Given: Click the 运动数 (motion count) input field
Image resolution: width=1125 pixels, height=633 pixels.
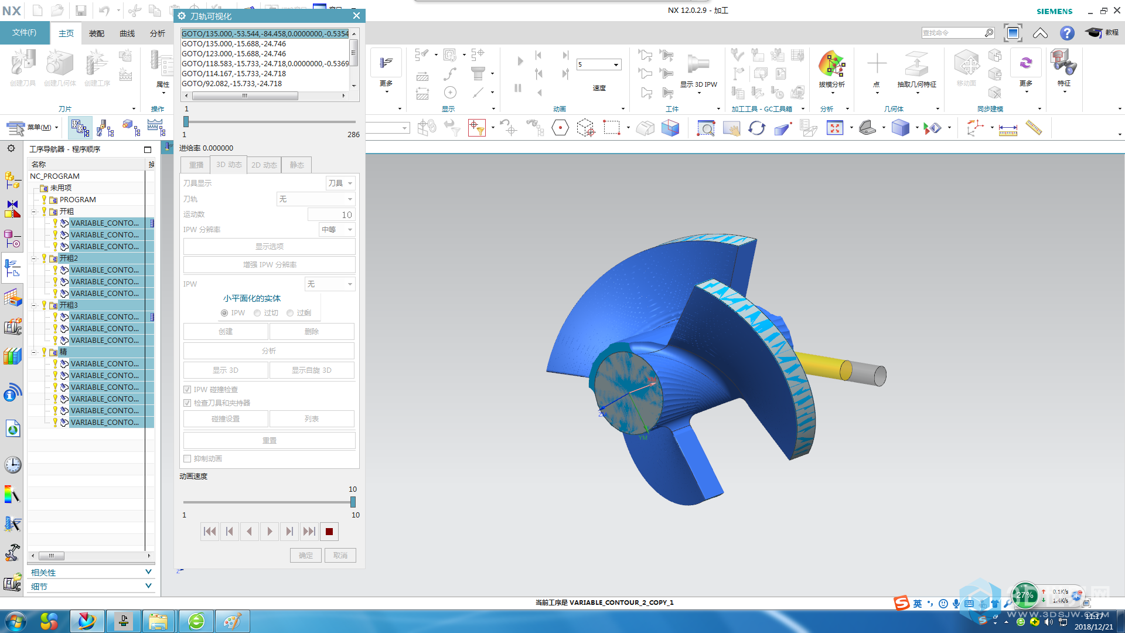Looking at the screenshot, I should point(331,215).
